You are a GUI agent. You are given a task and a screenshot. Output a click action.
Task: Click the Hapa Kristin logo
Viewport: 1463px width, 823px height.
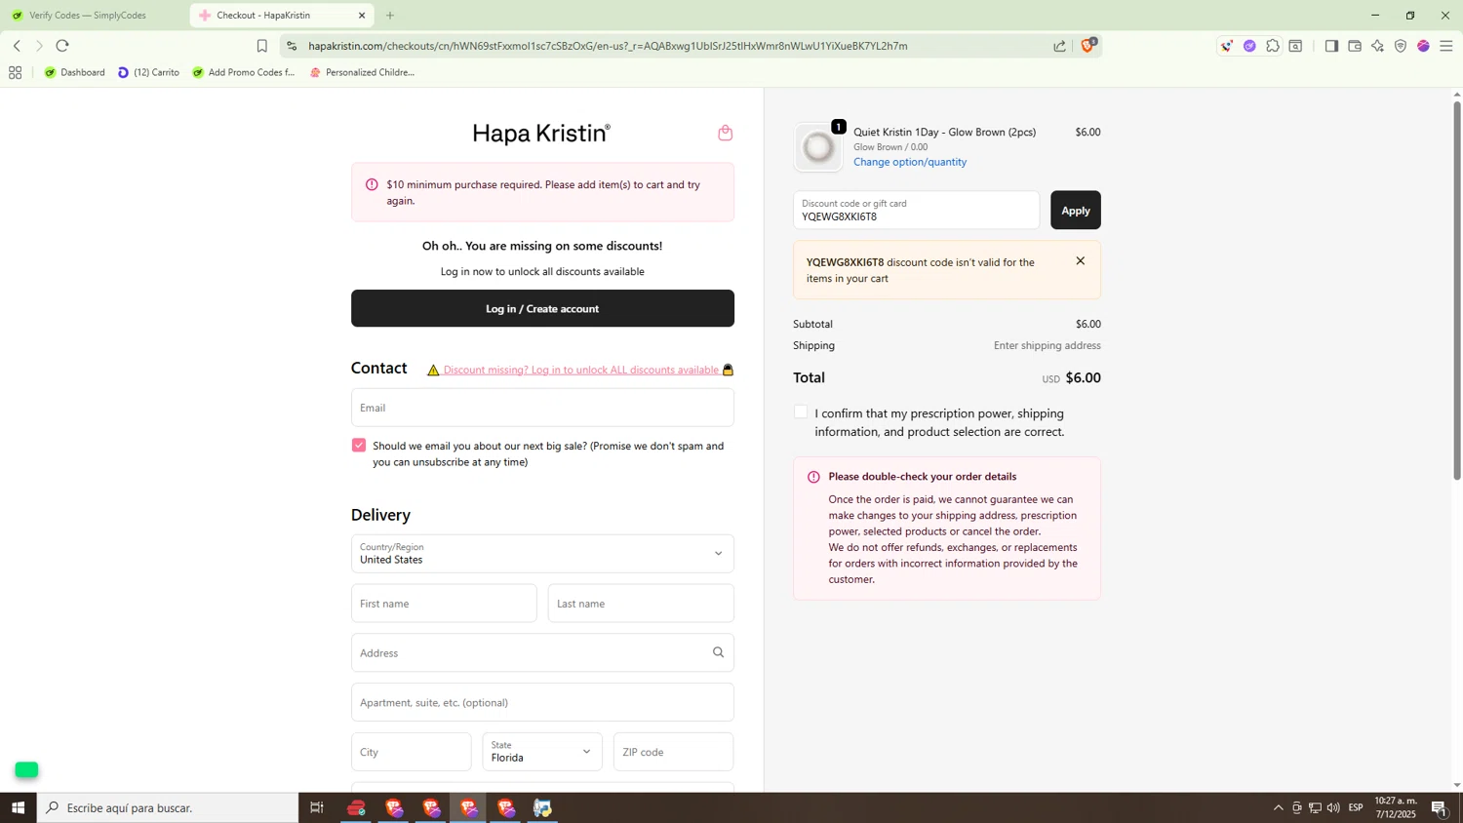click(x=541, y=134)
